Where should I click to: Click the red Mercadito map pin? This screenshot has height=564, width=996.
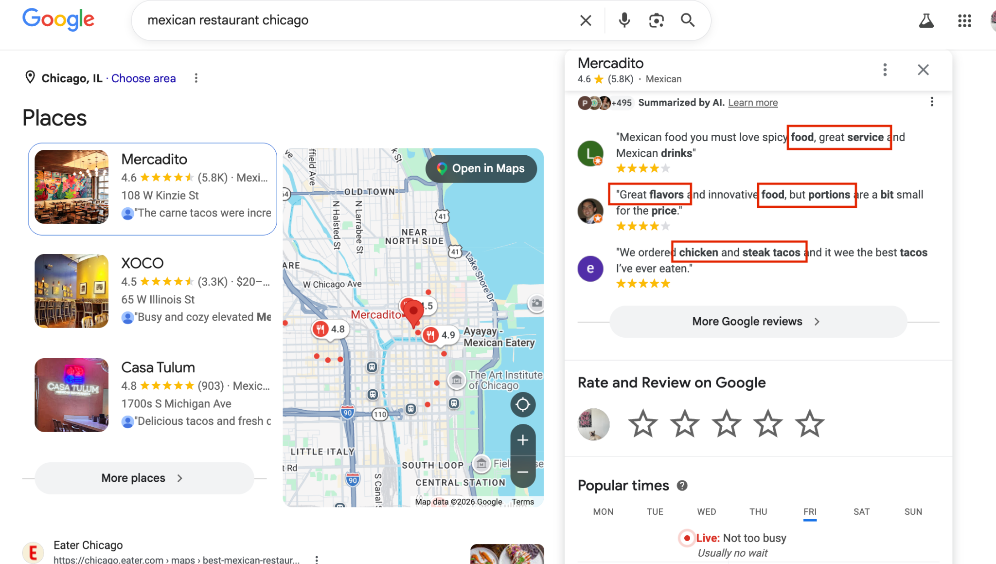tap(413, 313)
